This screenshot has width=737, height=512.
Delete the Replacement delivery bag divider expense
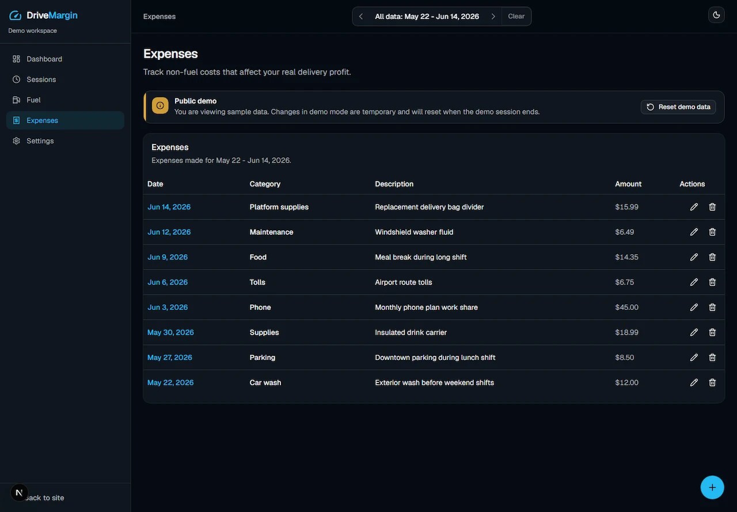point(712,207)
